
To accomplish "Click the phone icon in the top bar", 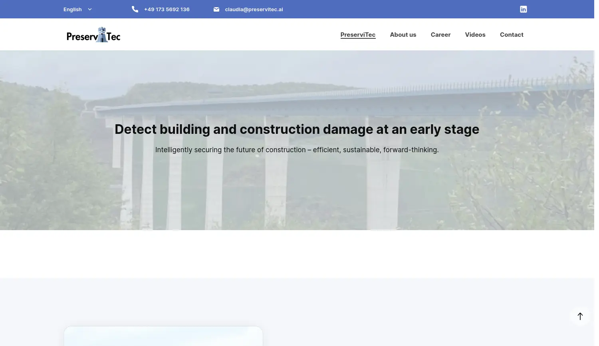I will click(135, 9).
